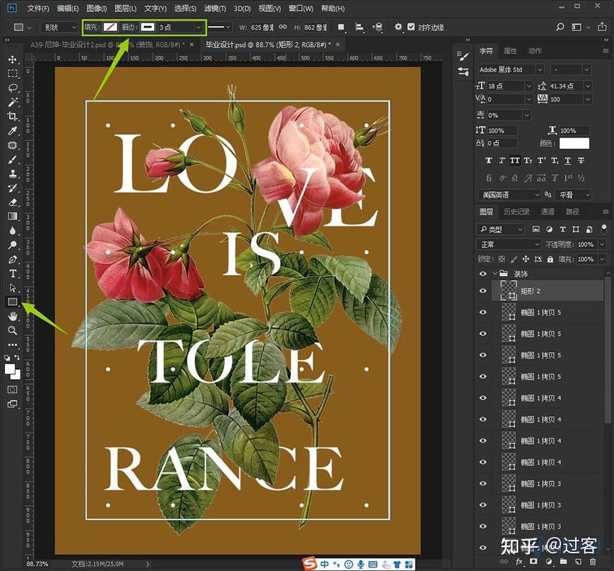Screen dimensions: 614x571
Task: Toggle Faux Bold text style
Action: 488,160
